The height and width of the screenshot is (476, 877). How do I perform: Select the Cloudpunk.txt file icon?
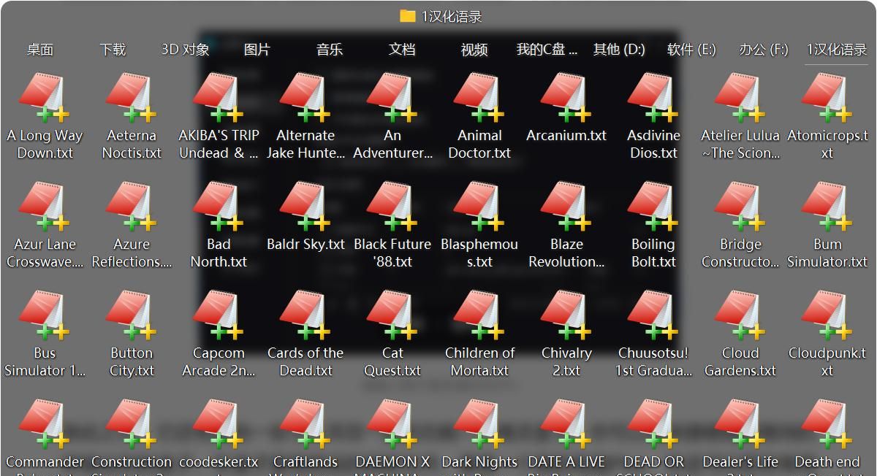click(x=827, y=315)
